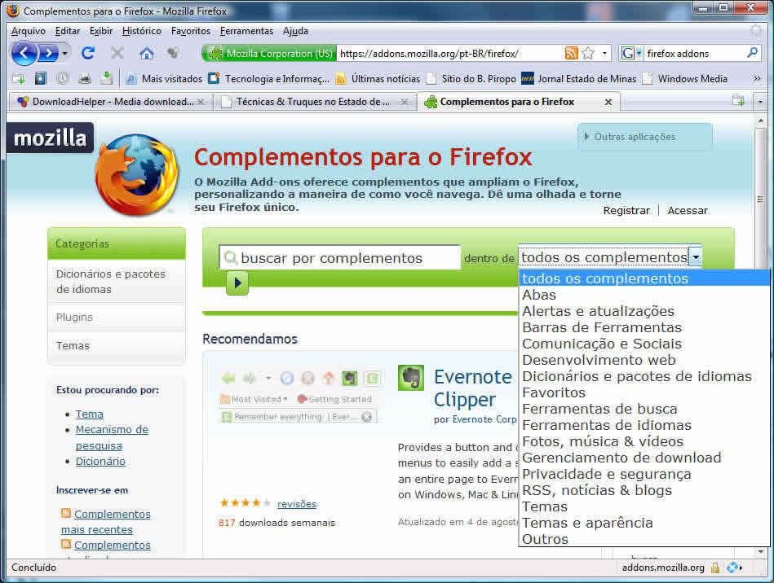This screenshot has height=583, width=774.
Task: Select 'Ferramentas de busca' option in list
Action: point(599,409)
